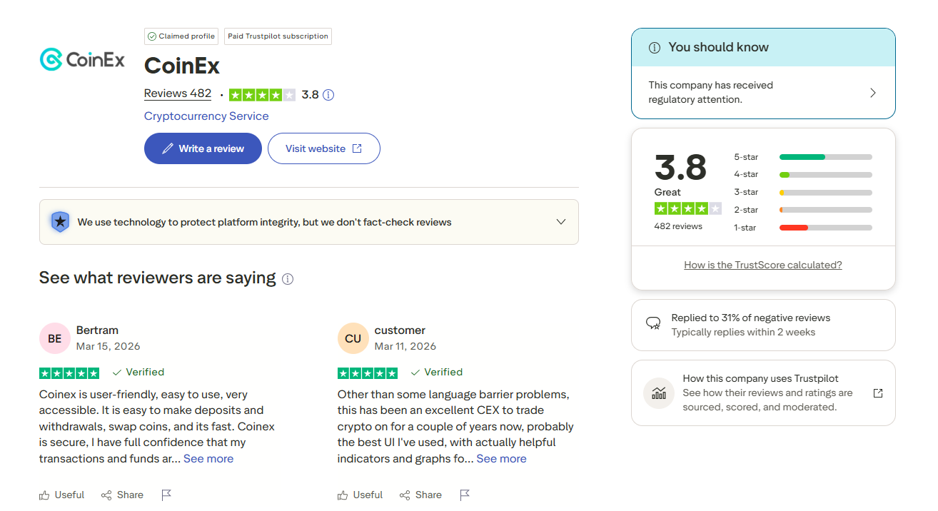The image size is (938, 511).
Task: Share customer's review
Action: point(420,495)
